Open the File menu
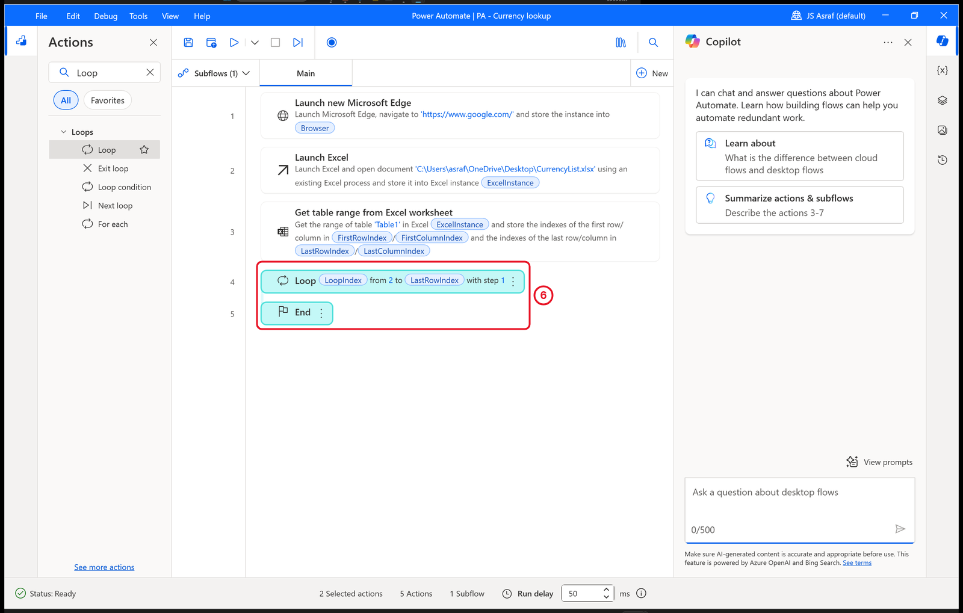Image resolution: width=963 pixels, height=613 pixels. pyautogui.click(x=42, y=16)
